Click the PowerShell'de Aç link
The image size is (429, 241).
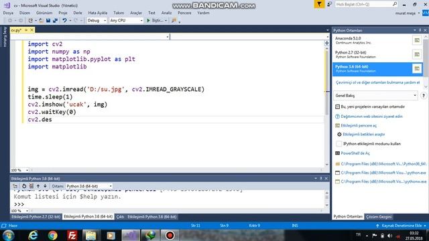pyautogui.click(x=355, y=153)
